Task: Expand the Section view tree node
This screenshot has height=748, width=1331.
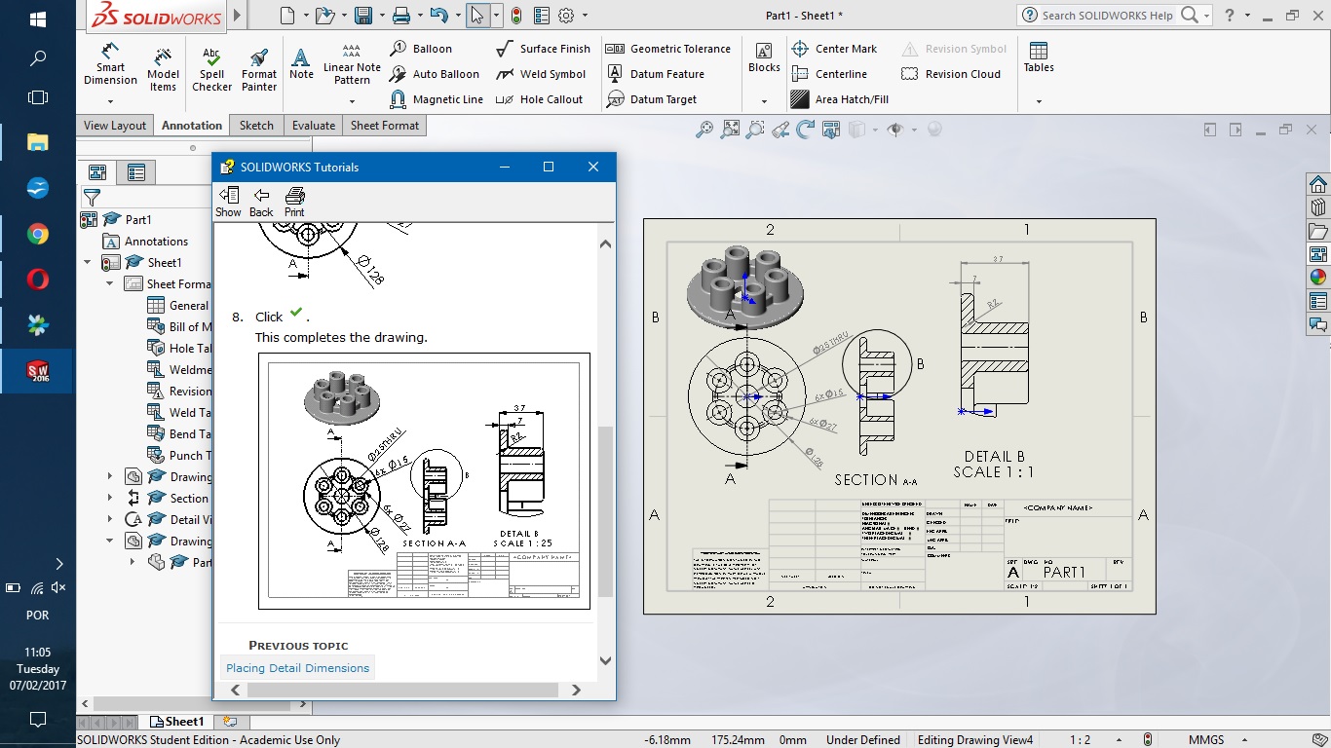Action: pos(110,498)
